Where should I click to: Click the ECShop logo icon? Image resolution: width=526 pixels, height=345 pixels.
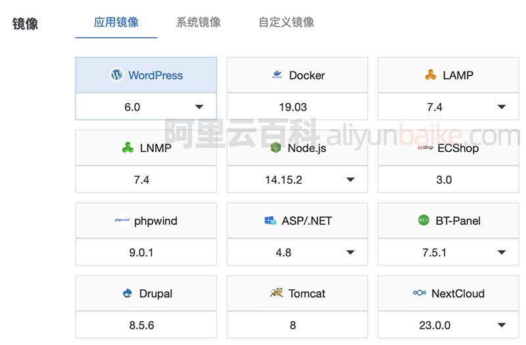(x=425, y=147)
